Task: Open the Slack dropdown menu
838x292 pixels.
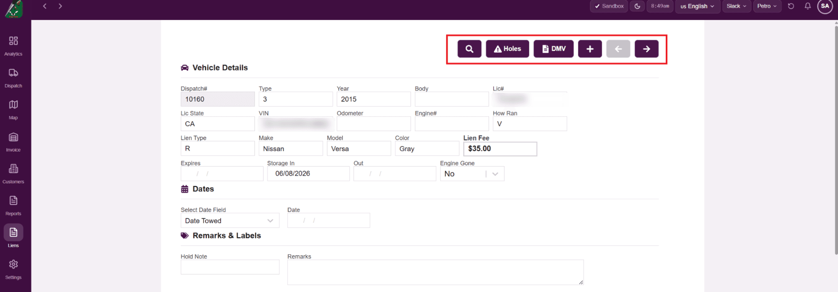Action: (737, 6)
